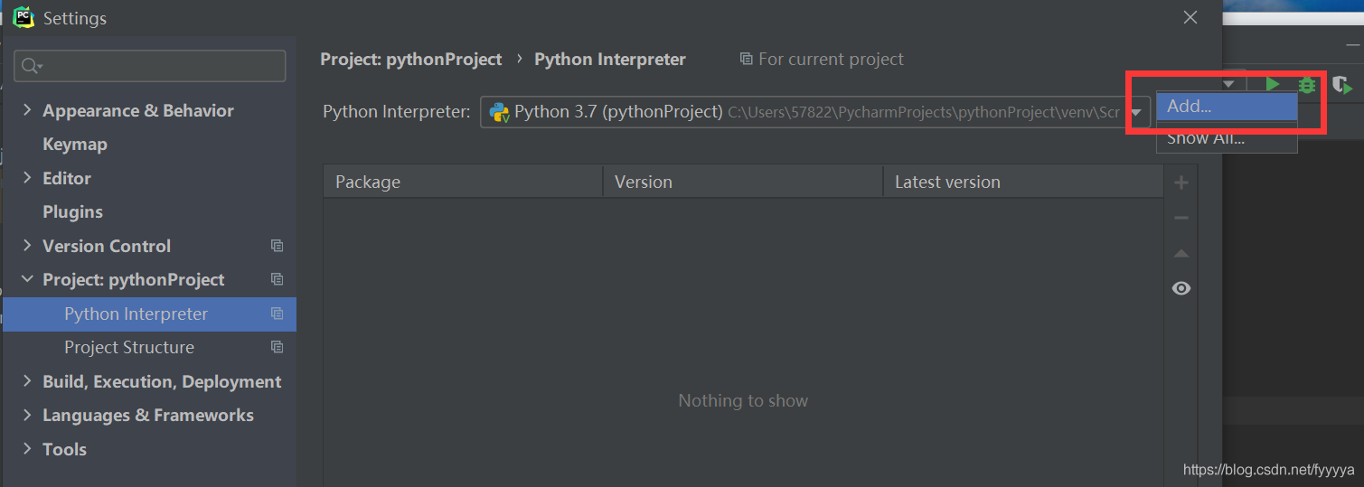Viewport: 1364px width, 487px height.
Task: Click the Run button in the background PyCharm window
Action: pos(1273,84)
